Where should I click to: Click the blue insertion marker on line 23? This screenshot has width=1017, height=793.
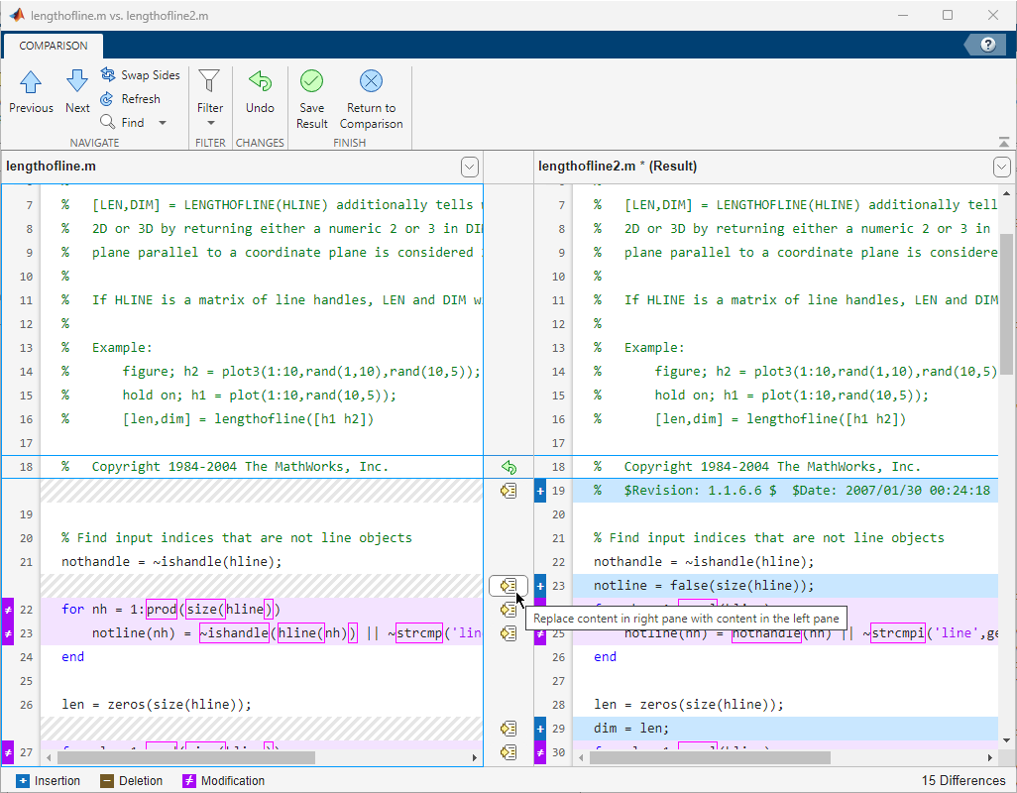(x=540, y=586)
